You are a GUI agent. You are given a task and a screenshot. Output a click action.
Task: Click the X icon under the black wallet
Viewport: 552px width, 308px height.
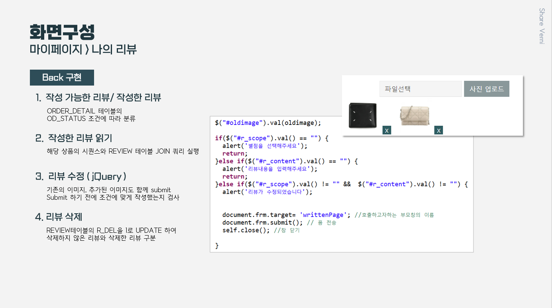[387, 130]
